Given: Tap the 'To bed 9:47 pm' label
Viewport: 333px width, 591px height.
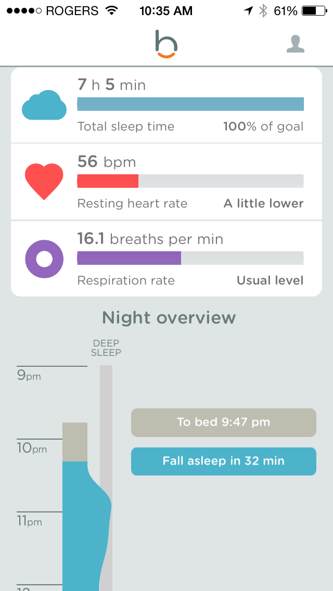Looking at the screenshot, I should 224,422.
